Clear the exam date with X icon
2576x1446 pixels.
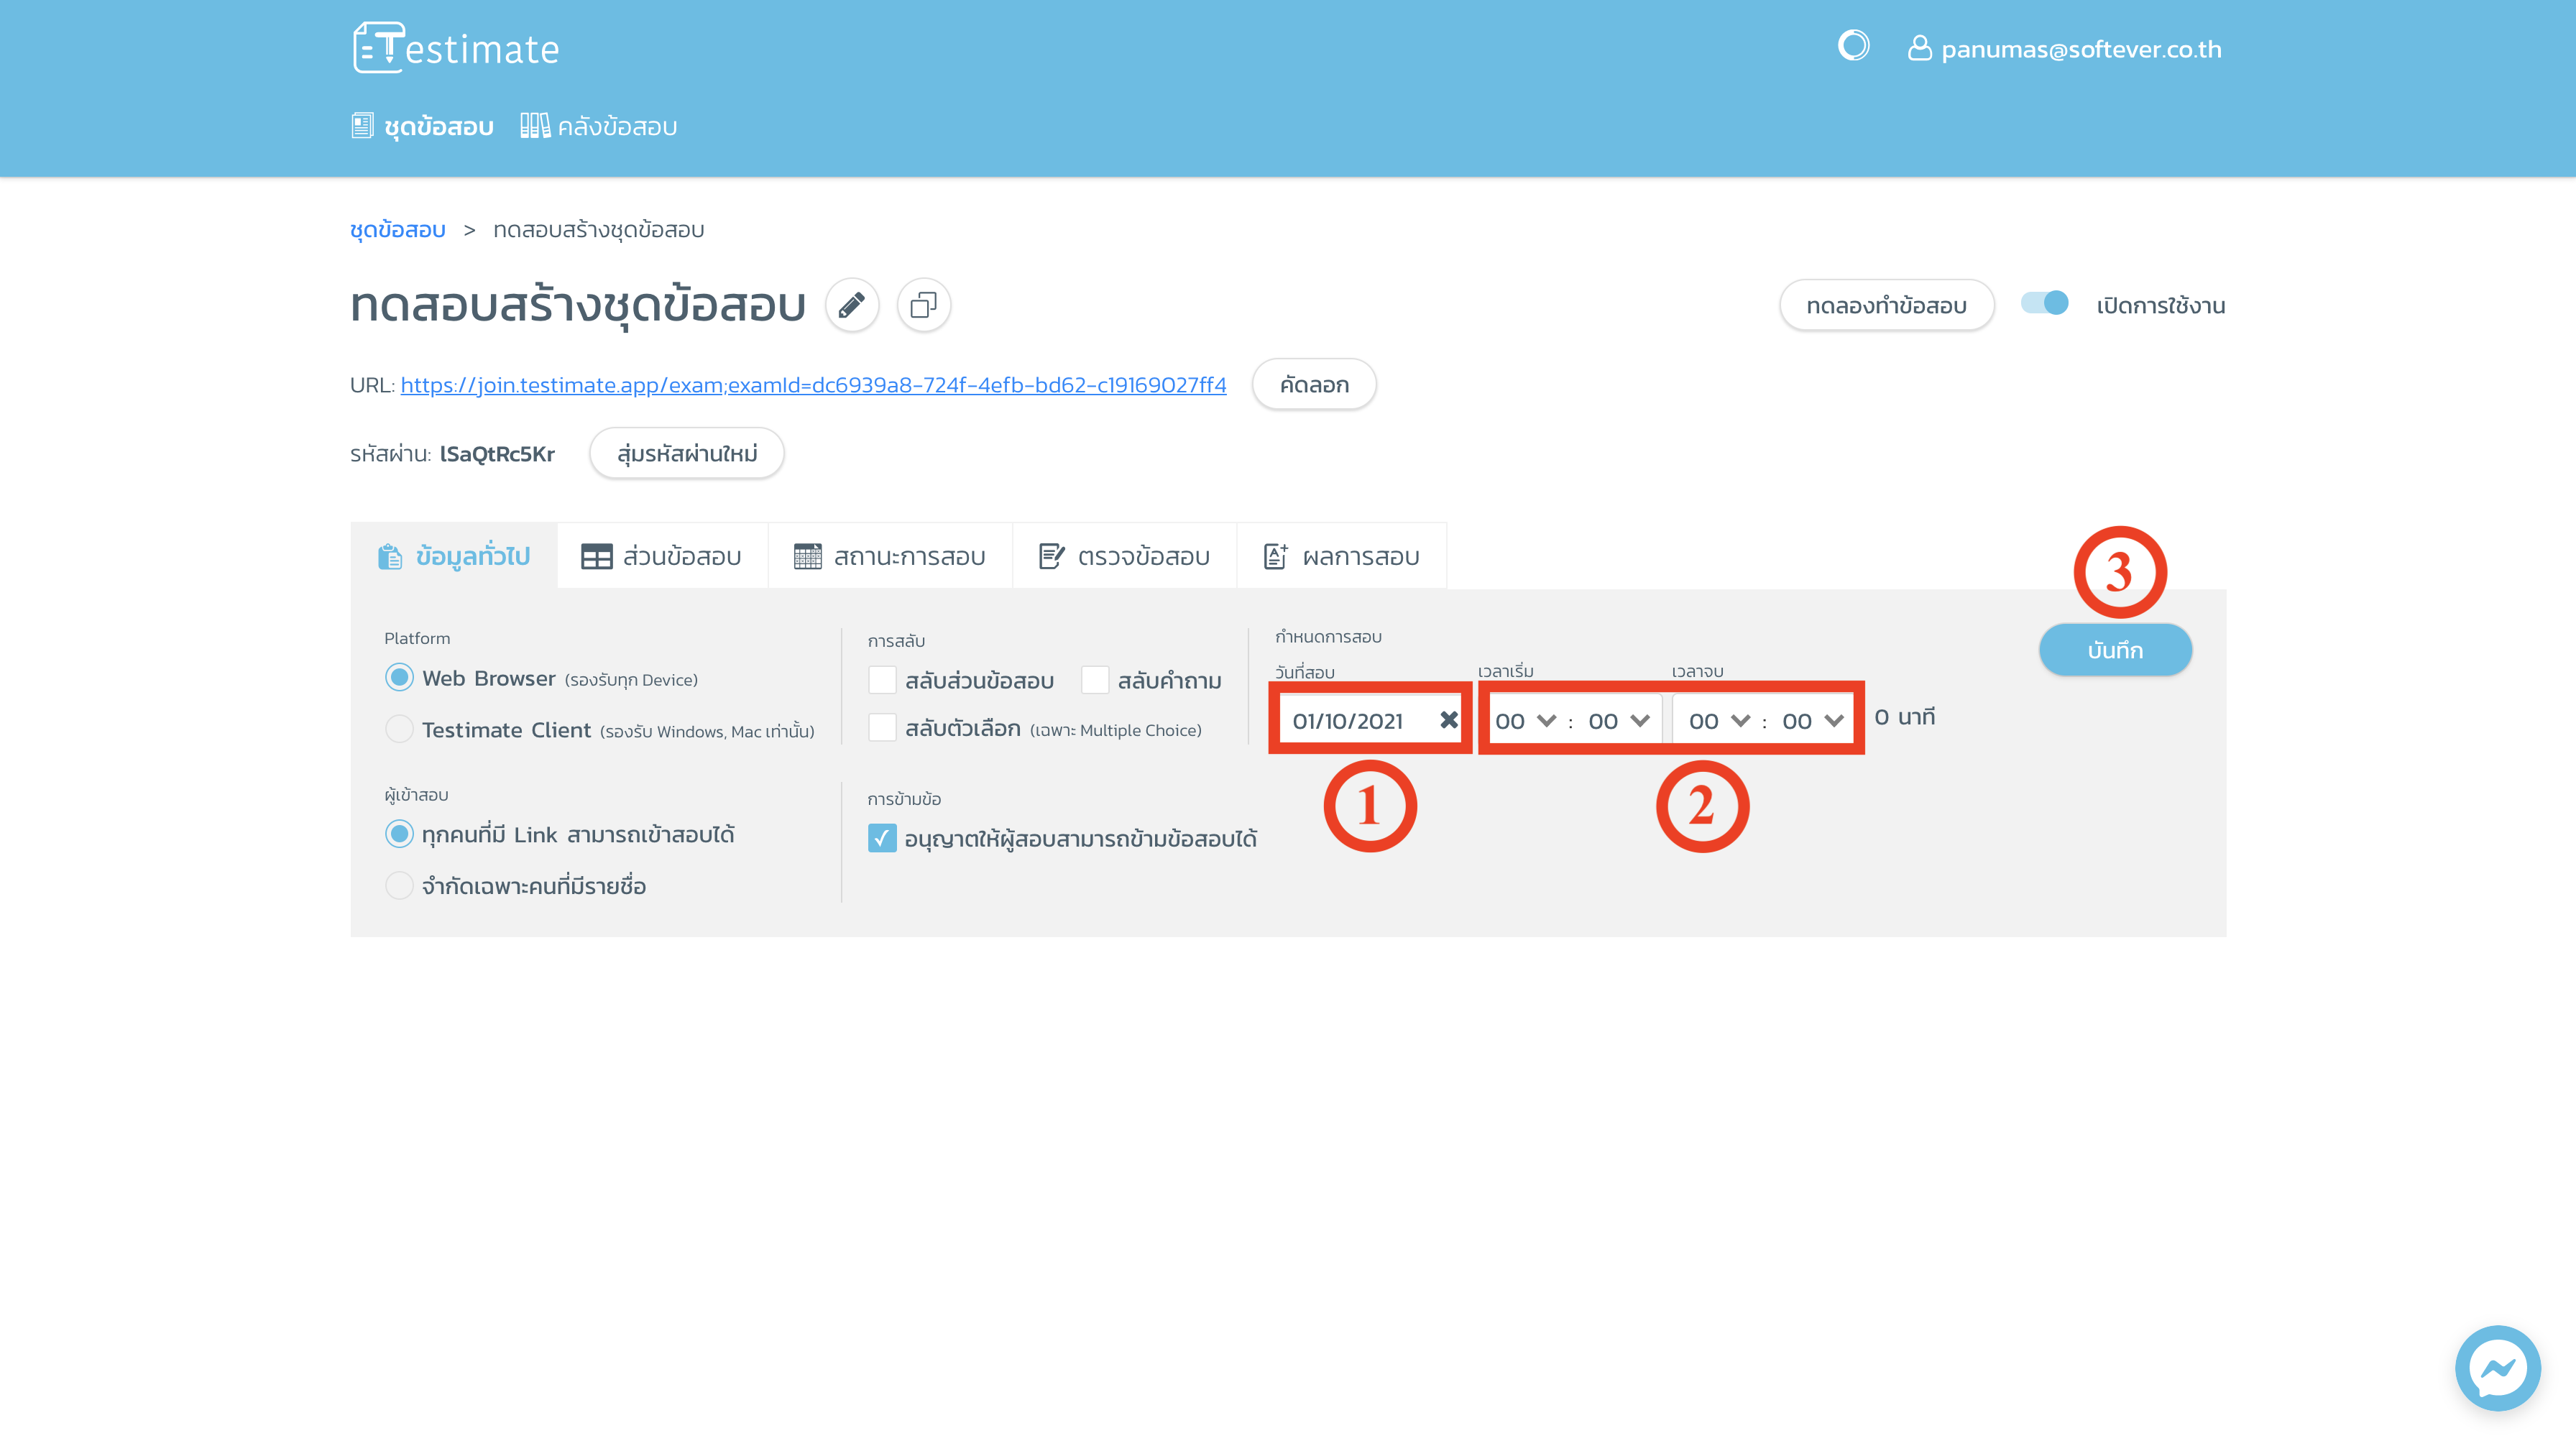coord(1448,720)
